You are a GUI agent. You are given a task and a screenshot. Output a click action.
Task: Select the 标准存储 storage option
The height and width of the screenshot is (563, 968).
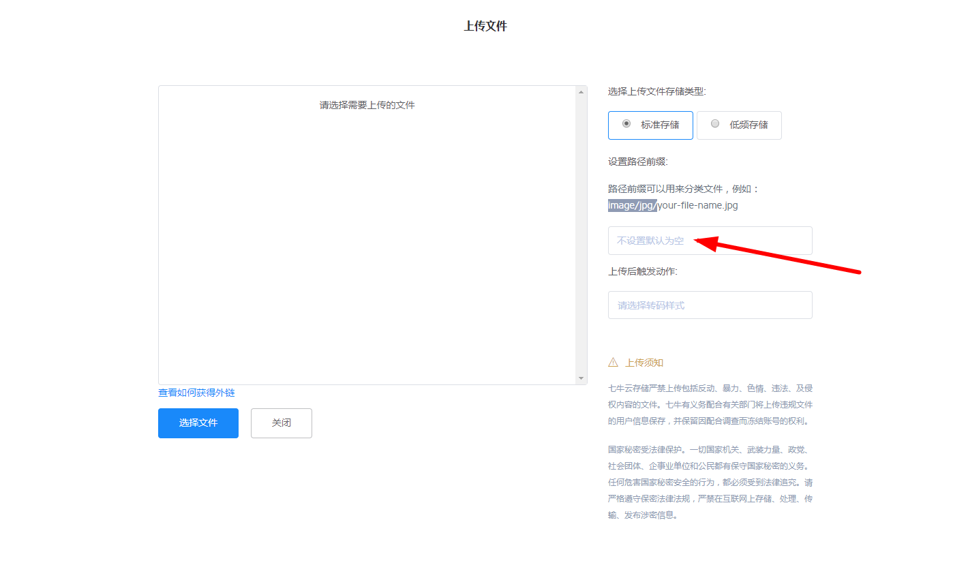click(650, 125)
